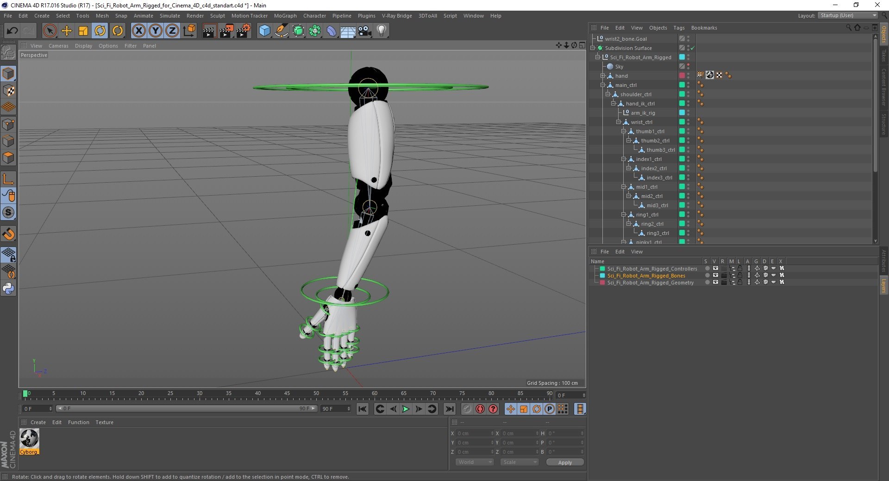Select the Scale tool
This screenshot has height=481, width=889.
[83, 31]
